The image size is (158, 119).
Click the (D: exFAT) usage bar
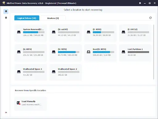pos(69,32)
